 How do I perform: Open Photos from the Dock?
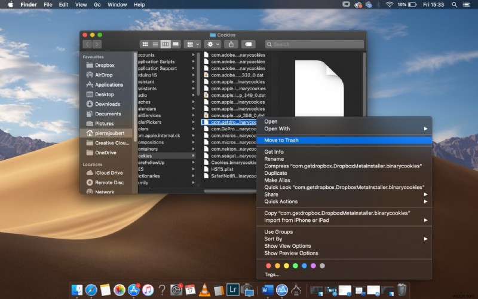pos(119,290)
